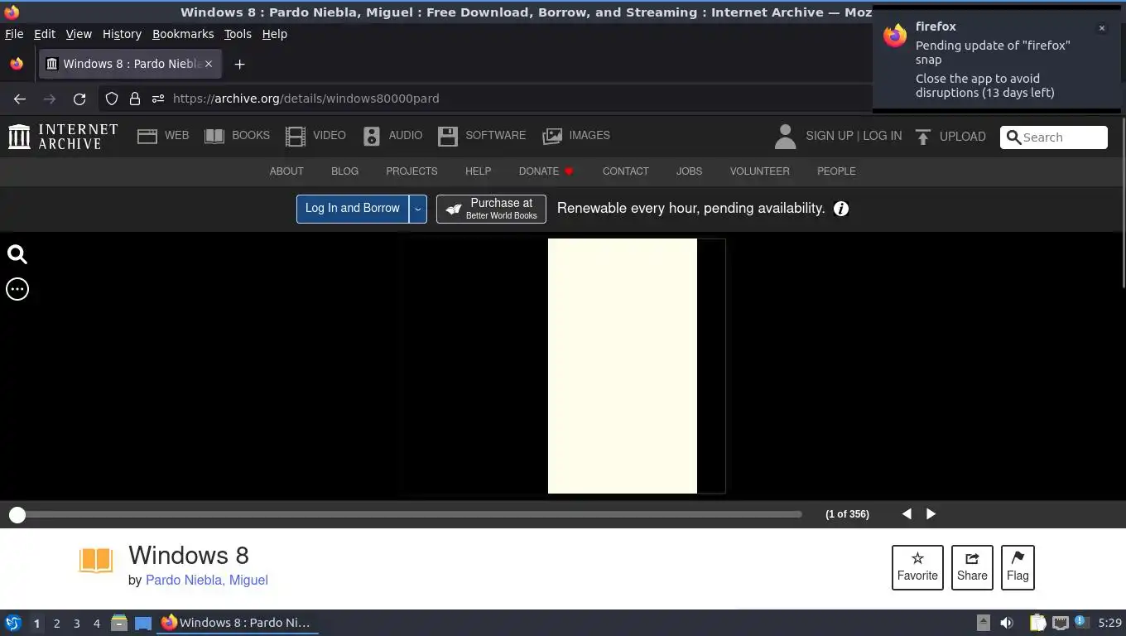
Task: Open the CONTACT link
Action: [x=625, y=171]
